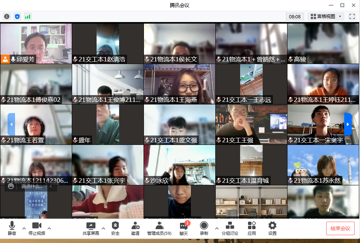Toggle the 静音 microphone button

point(12,228)
